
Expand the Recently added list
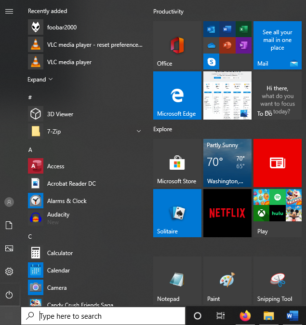40,80
